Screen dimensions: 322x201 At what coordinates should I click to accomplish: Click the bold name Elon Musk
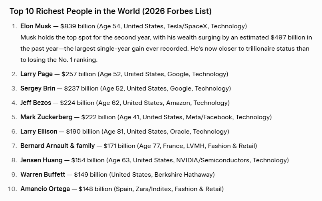tap(36, 26)
